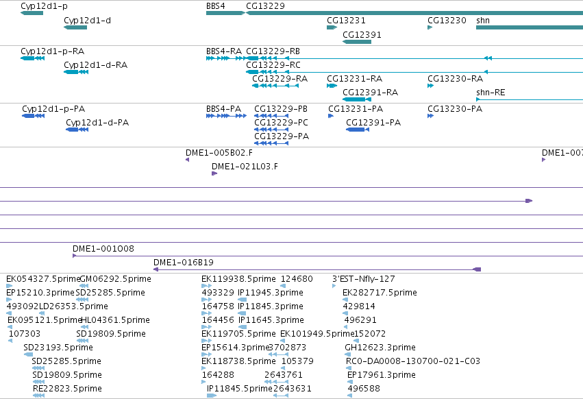Click EST label IP11845.5prime

click(240, 389)
